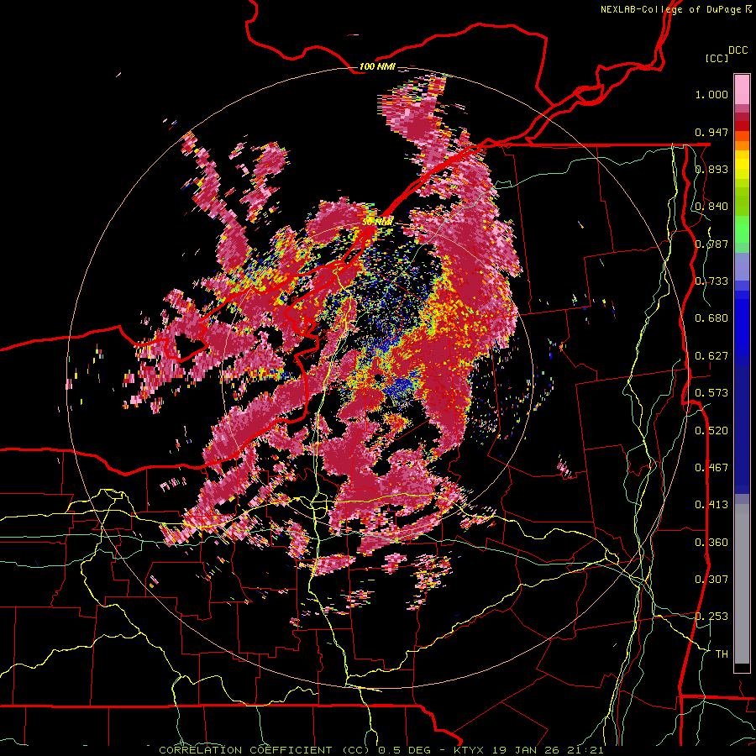The image size is (756, 756).
Task: Click the pink top segment of color bar
Action: coord(742,89)
